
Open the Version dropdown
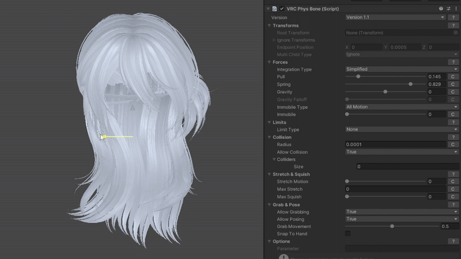395,18
